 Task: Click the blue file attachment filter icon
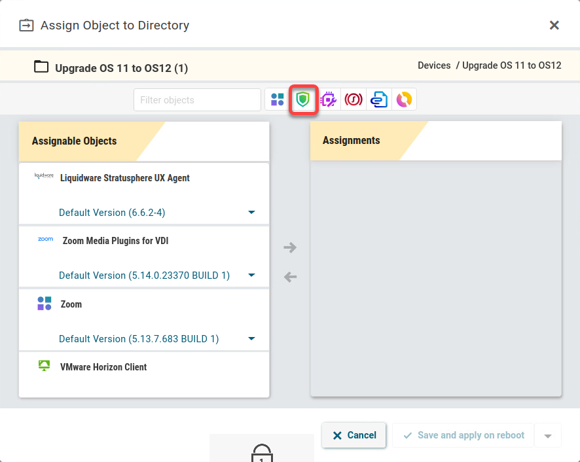pyautogui.click(x=379, y=100)
